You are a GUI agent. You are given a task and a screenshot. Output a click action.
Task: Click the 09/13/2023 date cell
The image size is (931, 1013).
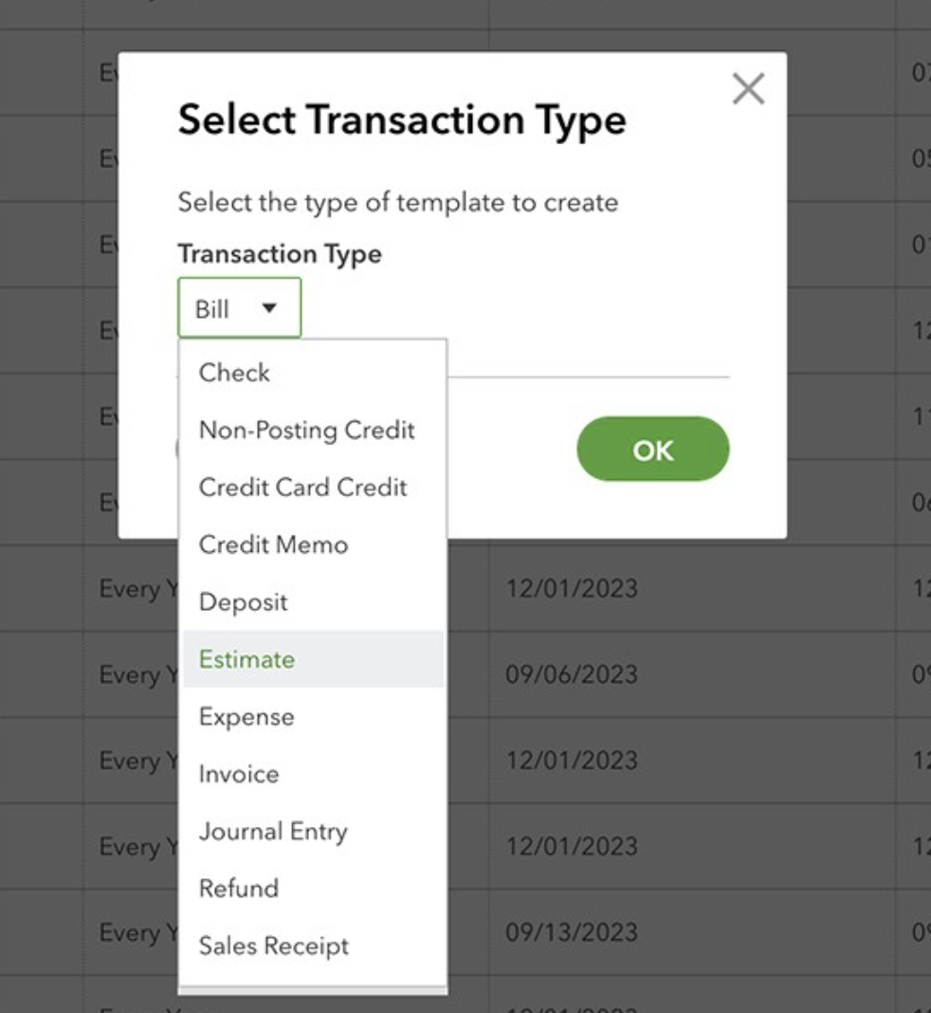coord(572,932)
